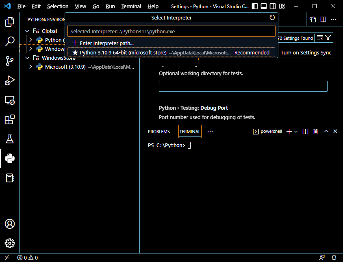Screen dimensions: 343x262
Task: Open the File menu
Action: [21, 6]
